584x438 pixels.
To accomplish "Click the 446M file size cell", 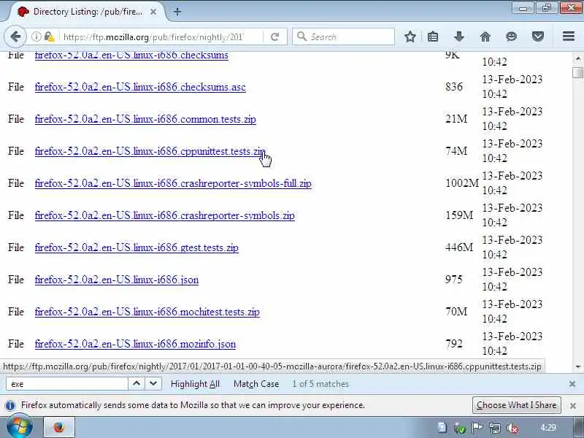I will 459,247.
